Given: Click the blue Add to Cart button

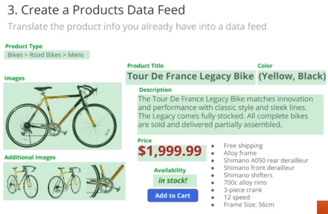Looking at the screenshot, I should click(x=173, y=195).
